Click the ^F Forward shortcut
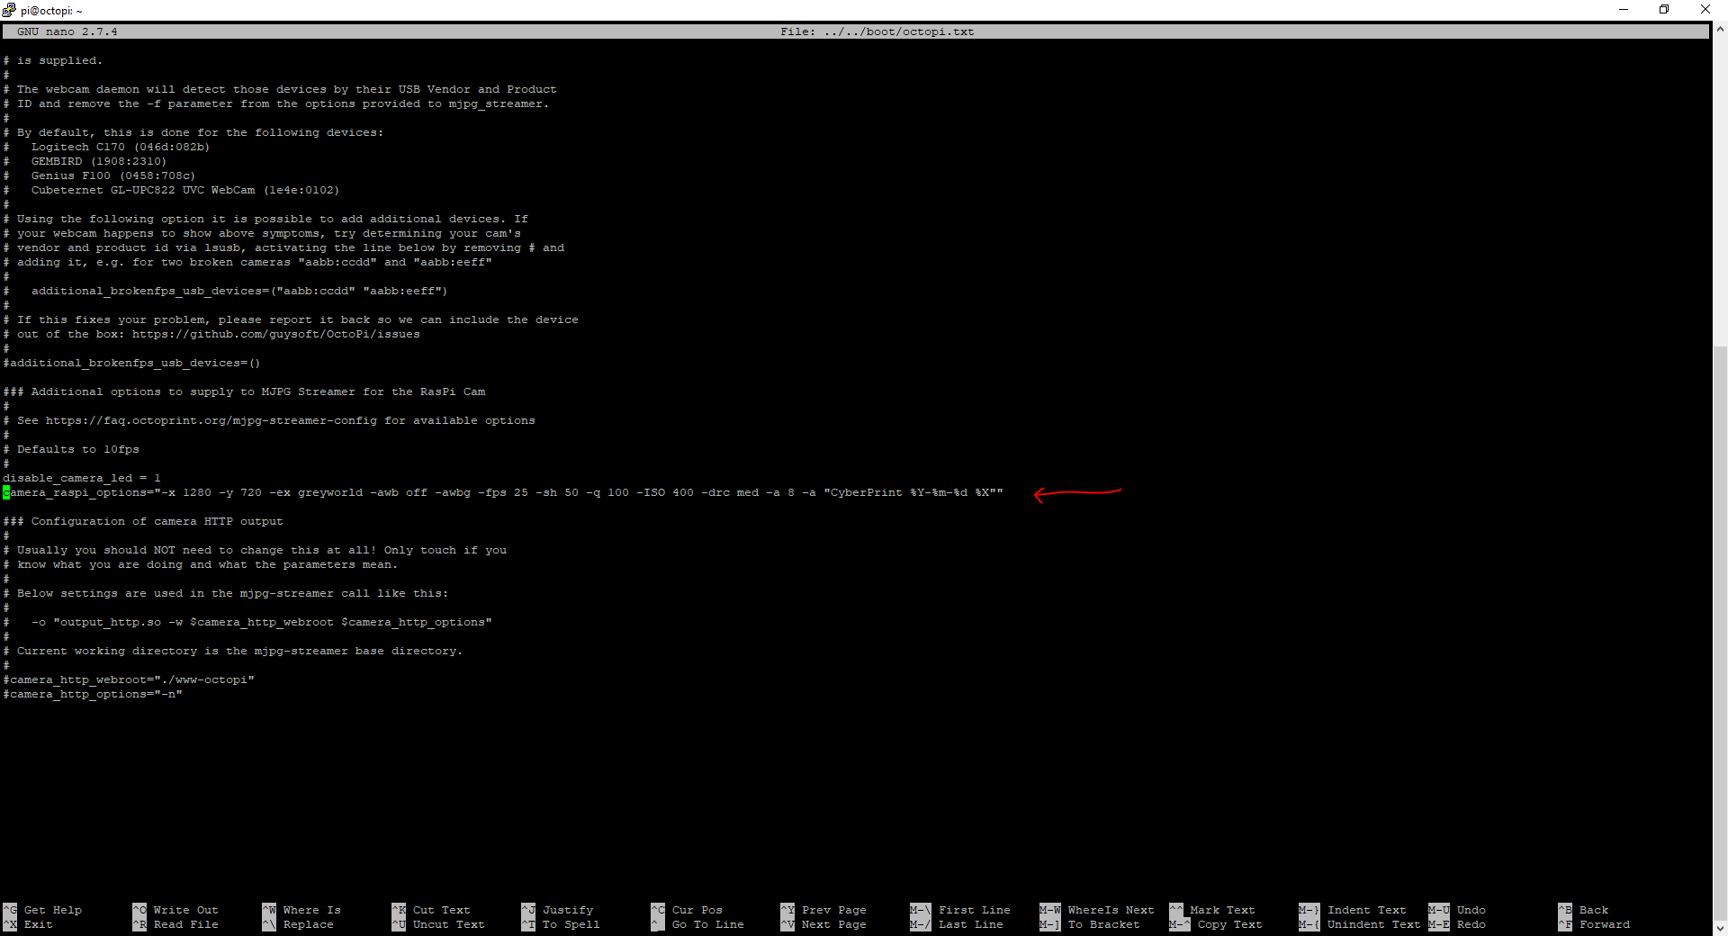The height and width of the screenshot is (936, 1728). tap(1594, 924)
